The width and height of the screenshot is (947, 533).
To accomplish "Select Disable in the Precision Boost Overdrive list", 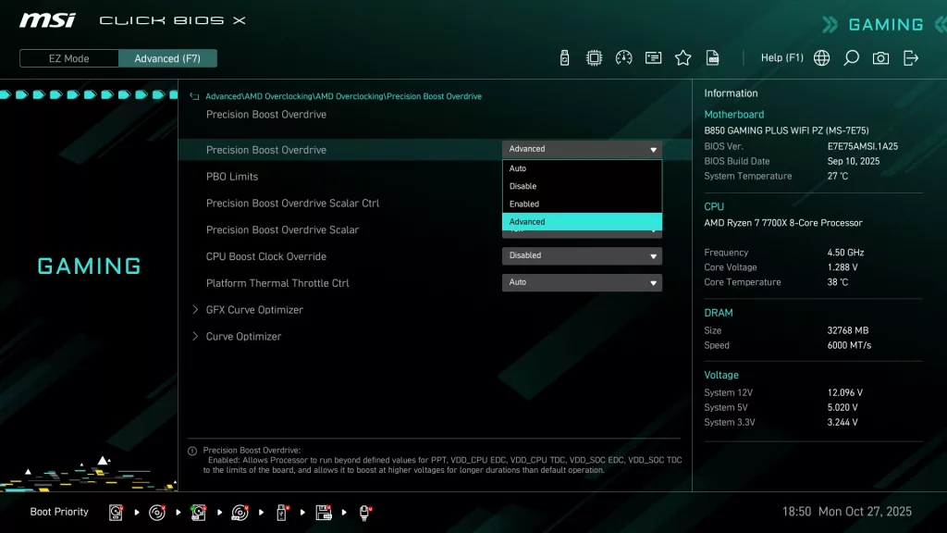I will 581,185.
